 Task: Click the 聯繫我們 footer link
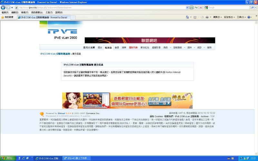click(169, 116)
